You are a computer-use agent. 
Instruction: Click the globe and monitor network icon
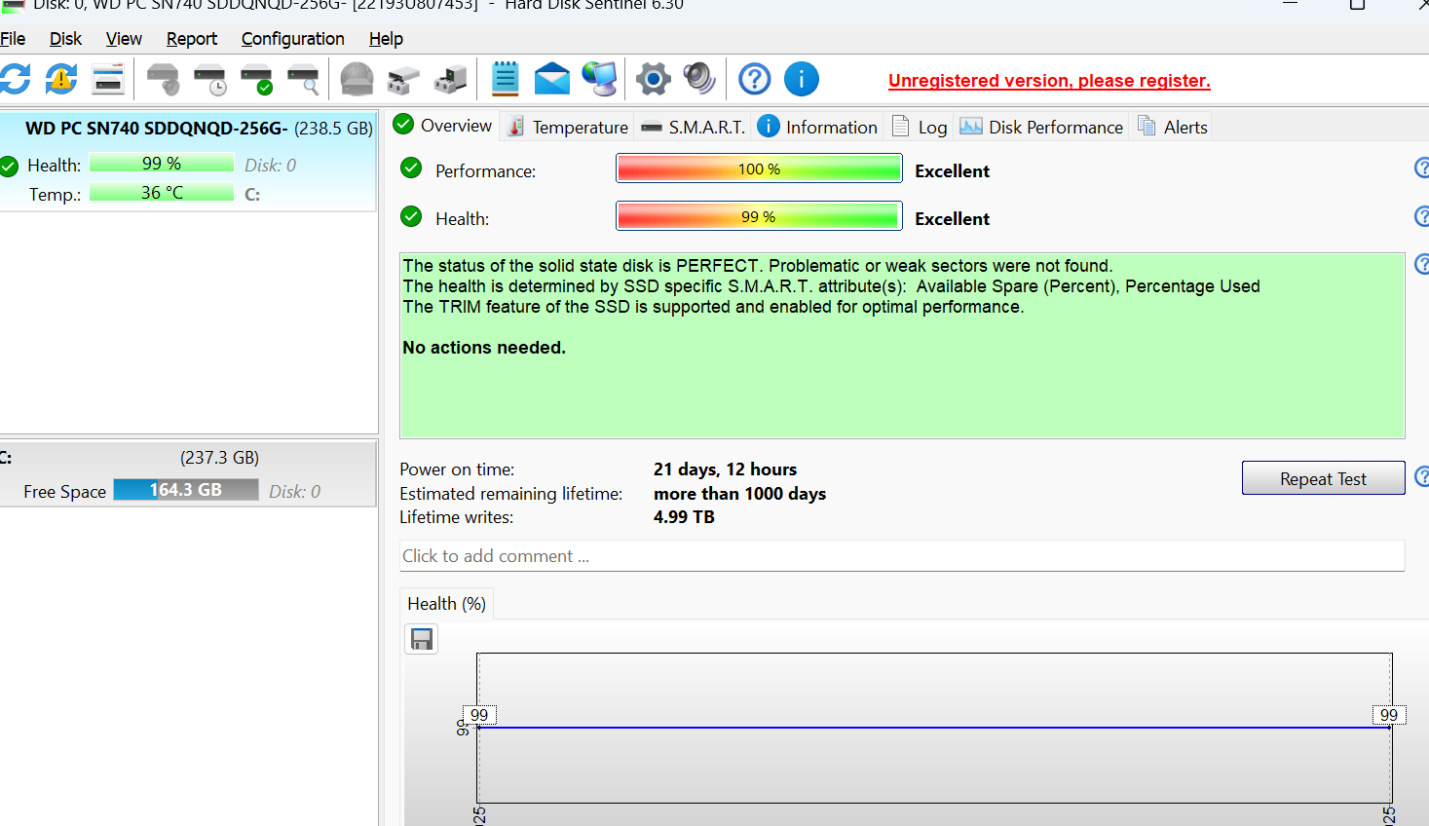tap(599, 79)
